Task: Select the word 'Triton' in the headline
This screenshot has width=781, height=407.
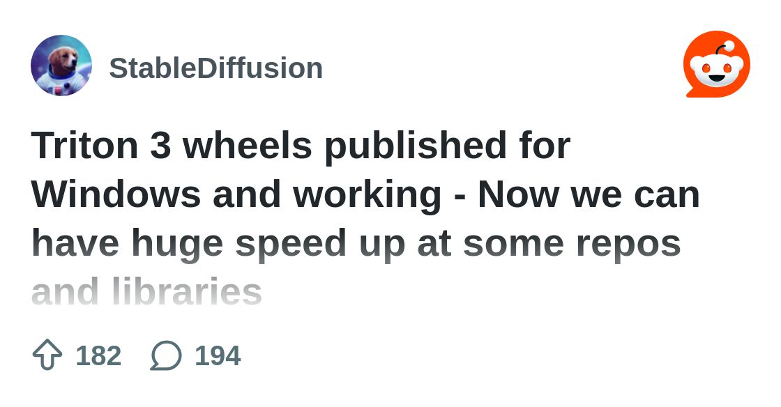Action: [x=84, y=146]
